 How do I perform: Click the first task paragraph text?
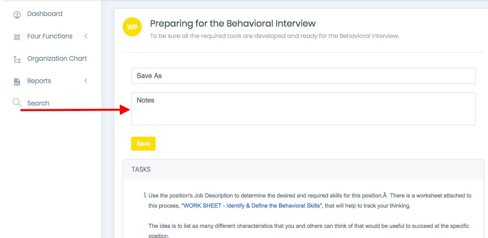pyautogui.click(x=310, y=201)
